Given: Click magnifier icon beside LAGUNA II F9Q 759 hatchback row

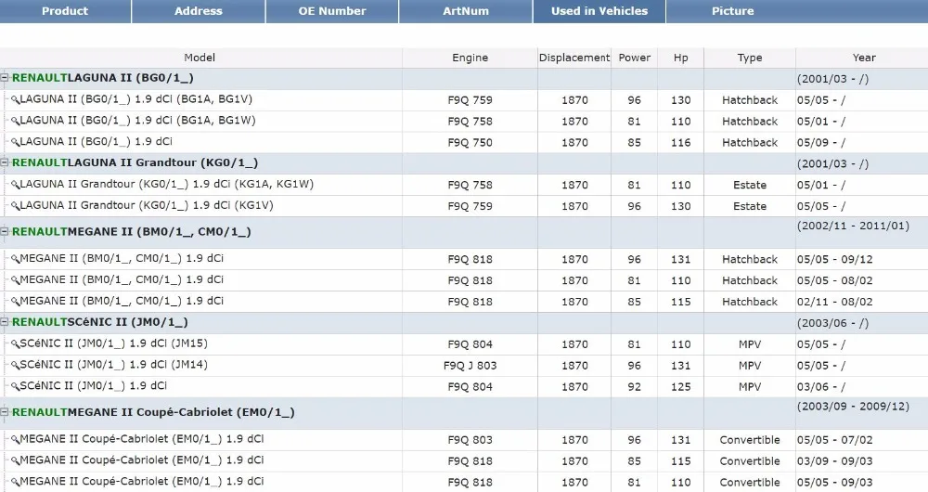Looking at the screenshot, I should tap(16, 100).
